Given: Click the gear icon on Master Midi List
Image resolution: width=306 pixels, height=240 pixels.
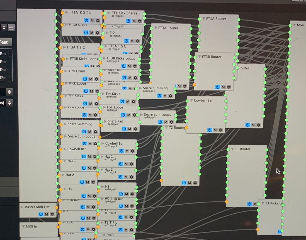Looking at the screenshot, I should 52,214.
